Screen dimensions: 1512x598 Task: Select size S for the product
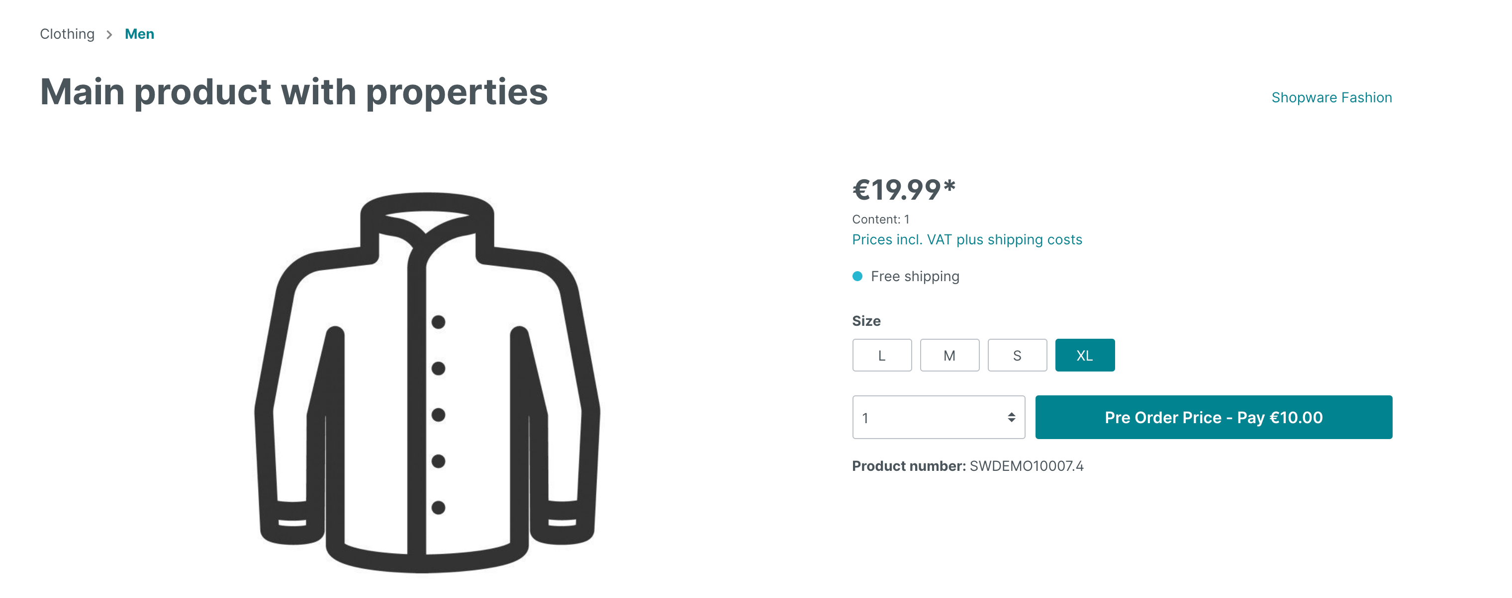[x=1017, y=355]
